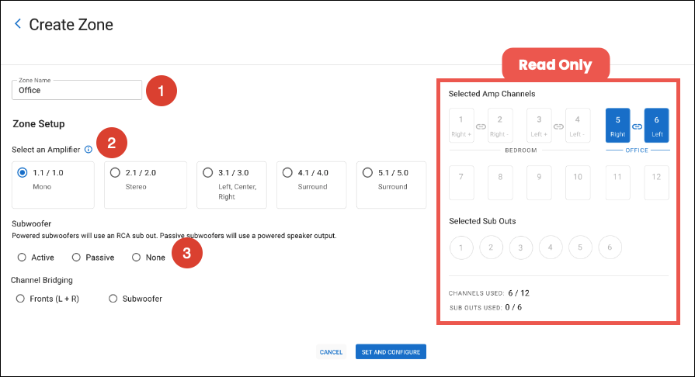Image resolution: width=695 pixels, height=377 pixels.
Task: Click the link icon between channels 5 and 6
Action: (637, 126)
